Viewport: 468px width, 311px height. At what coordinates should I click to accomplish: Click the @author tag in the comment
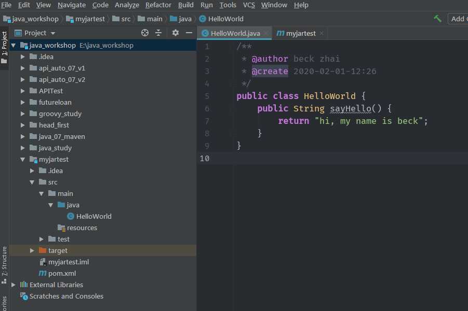point(270,59)
